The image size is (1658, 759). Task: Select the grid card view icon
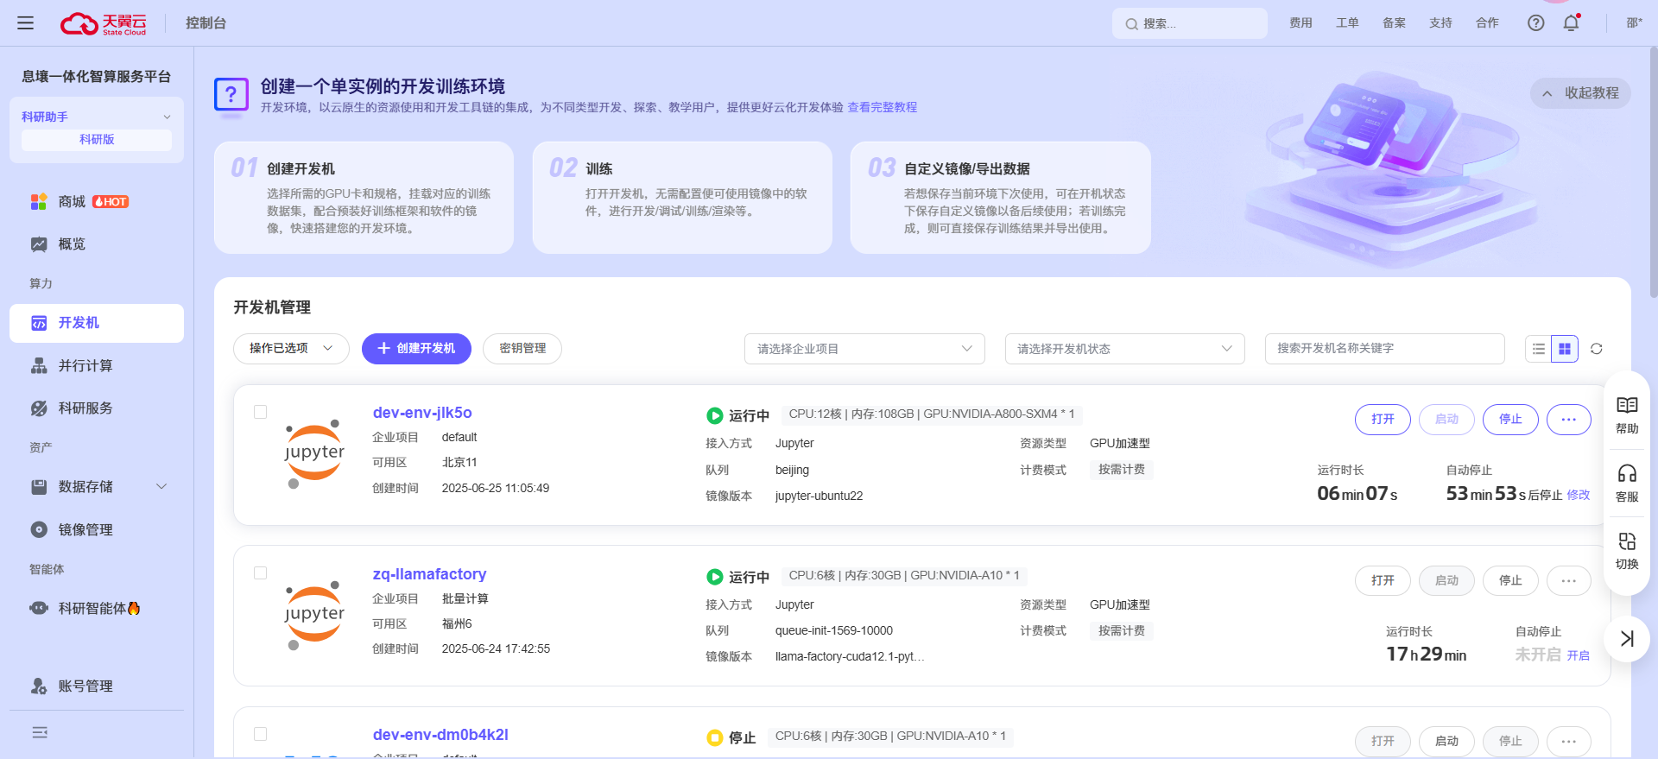tap(1565, 349)
